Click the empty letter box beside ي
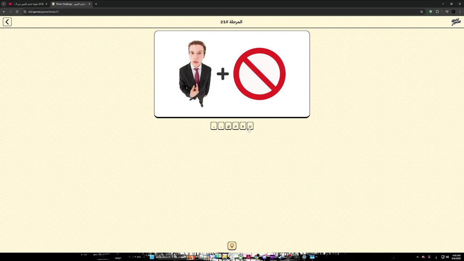This screenshot has height=261, width=464. pyautogui.click(x=221, y=126)
